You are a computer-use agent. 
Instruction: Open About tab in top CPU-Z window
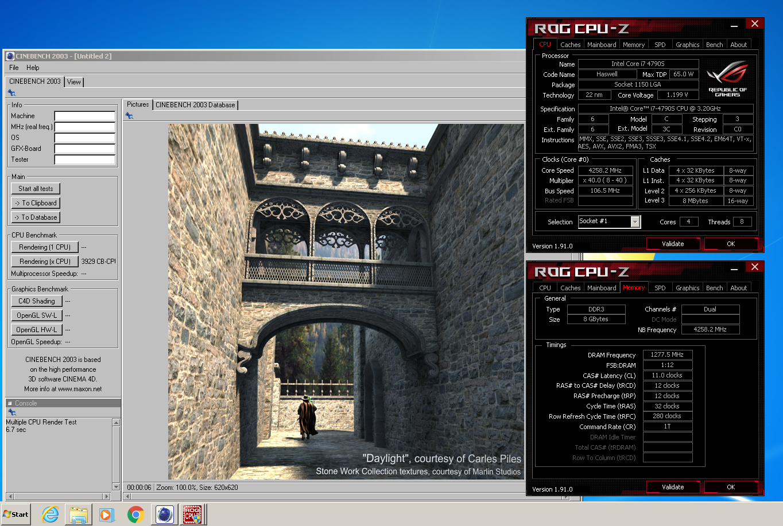click(x=739, y=45)
